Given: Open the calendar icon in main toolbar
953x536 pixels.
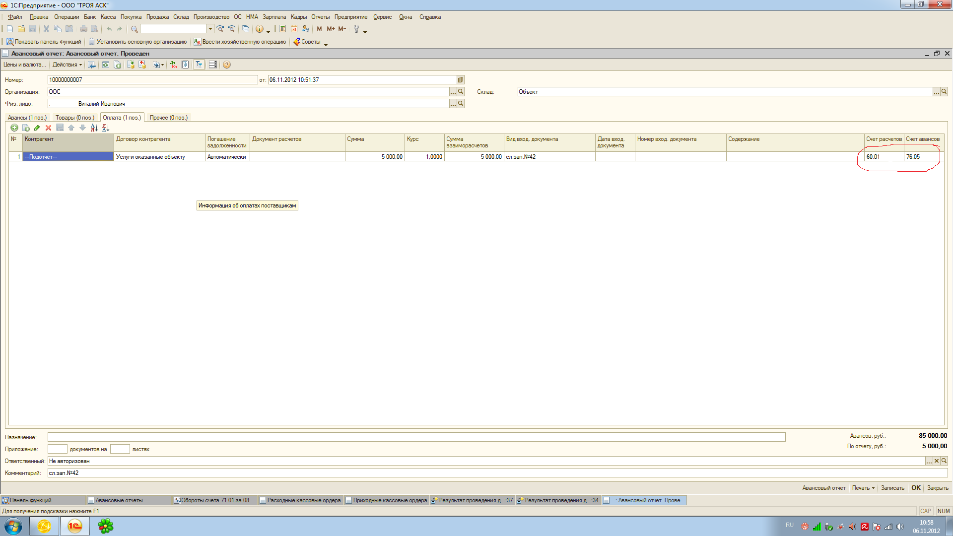Looking at the screenshot, I should tap(294, 29).
